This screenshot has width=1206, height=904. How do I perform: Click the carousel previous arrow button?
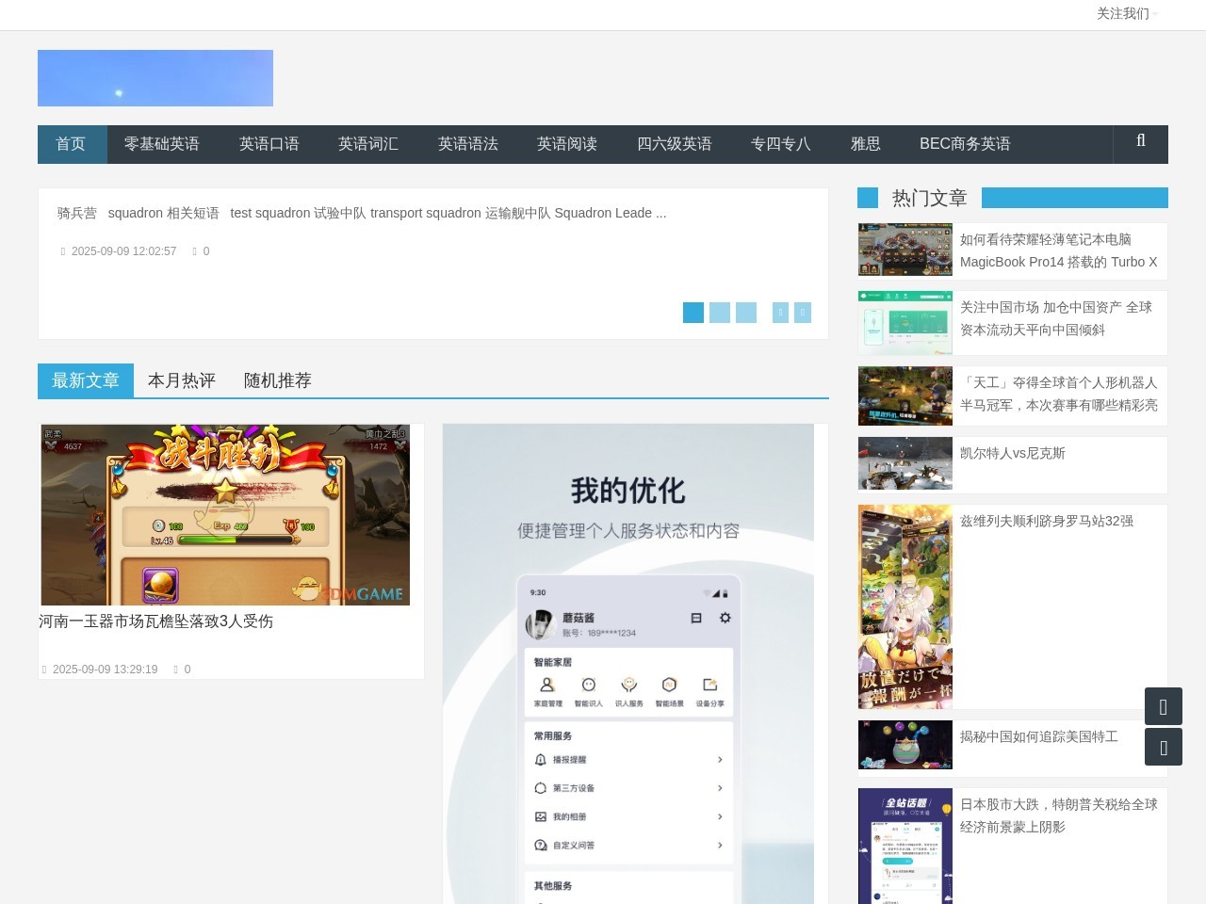tap(780, 313)
